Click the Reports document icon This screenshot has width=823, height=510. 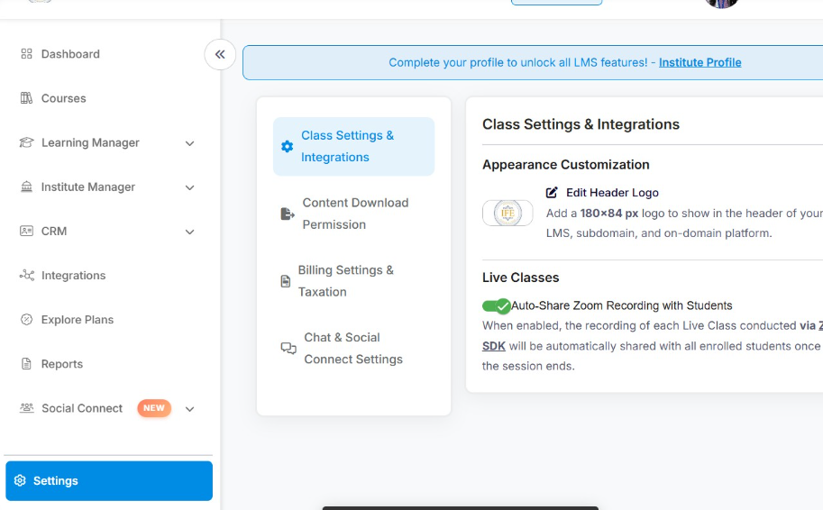pos(26,364)
